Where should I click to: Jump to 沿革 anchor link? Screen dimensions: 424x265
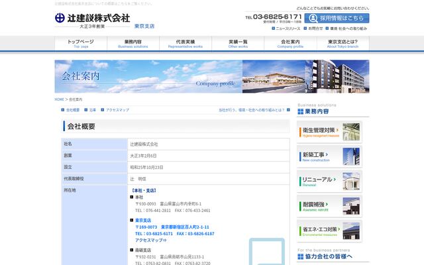pyautogui.click(x=93, y=110)
